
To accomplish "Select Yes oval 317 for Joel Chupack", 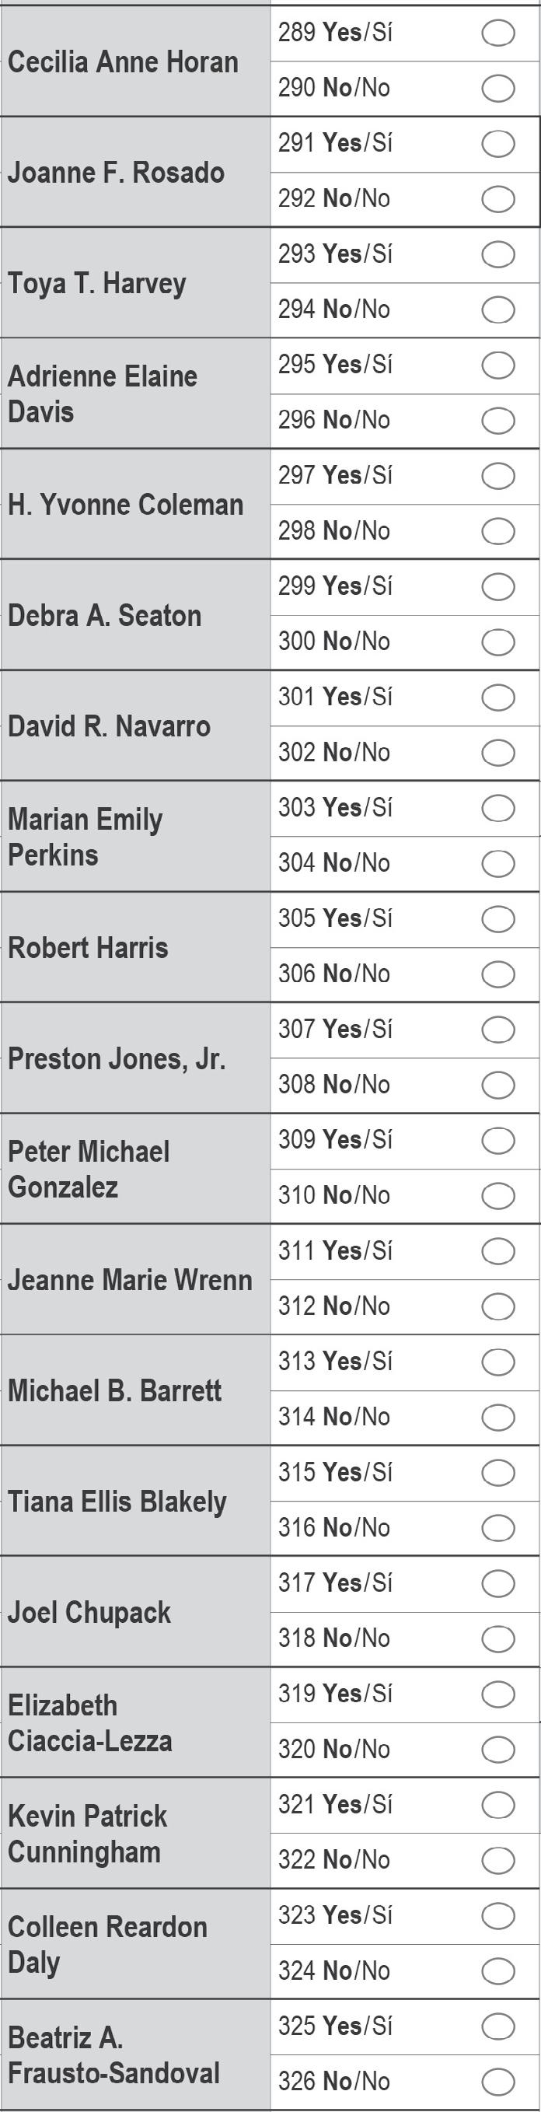I will 497,1583.
